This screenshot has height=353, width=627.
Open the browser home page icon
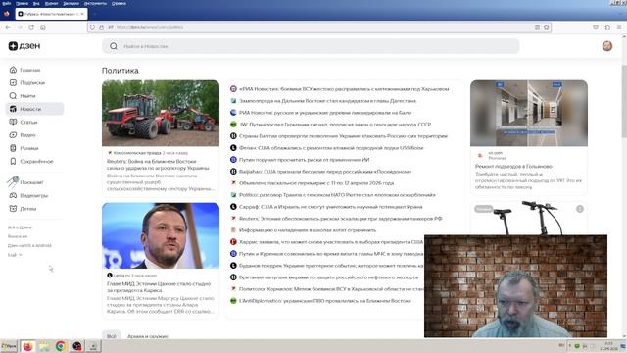pos(43,27)
